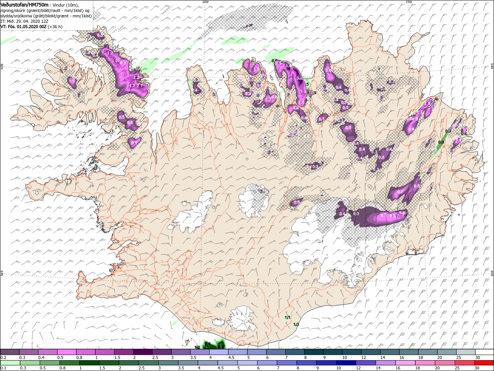This screenshot has width=494, height=371.
Task: Select the white 30 swatch in snow legend
Action: click(x=484, y=352)
